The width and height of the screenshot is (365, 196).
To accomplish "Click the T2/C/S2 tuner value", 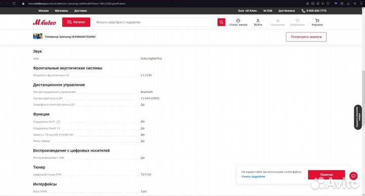I will click(146, 174).
